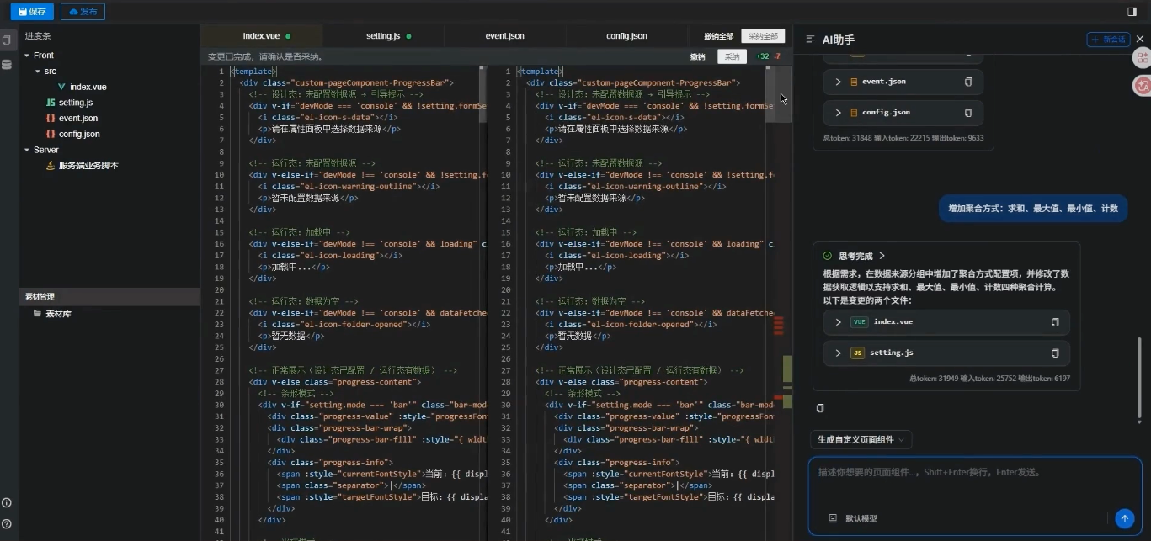Copy the index.vue code block in AI reply
1151x541 pixels.
click(x=1055, y=322)
